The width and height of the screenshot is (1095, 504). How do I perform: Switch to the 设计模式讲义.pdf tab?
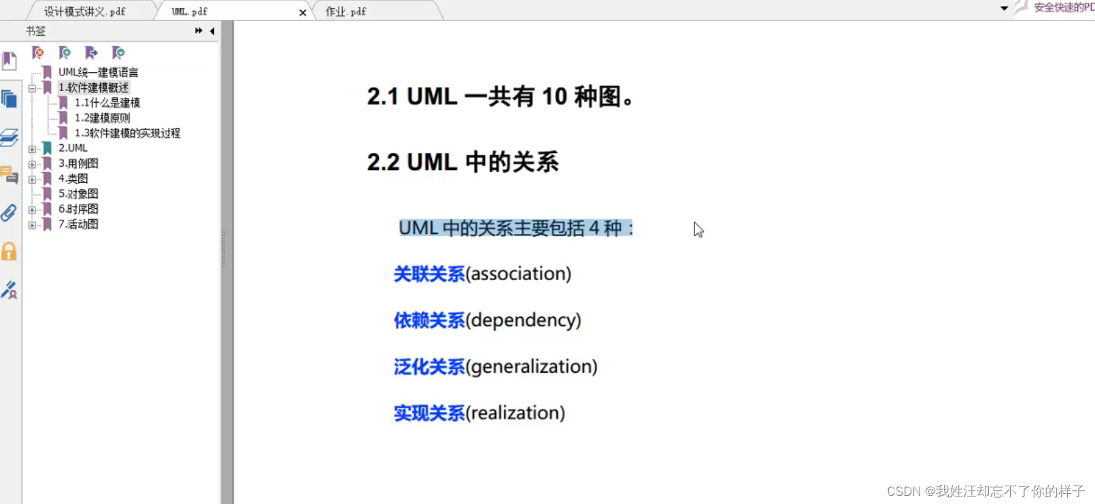pos(85,12)
